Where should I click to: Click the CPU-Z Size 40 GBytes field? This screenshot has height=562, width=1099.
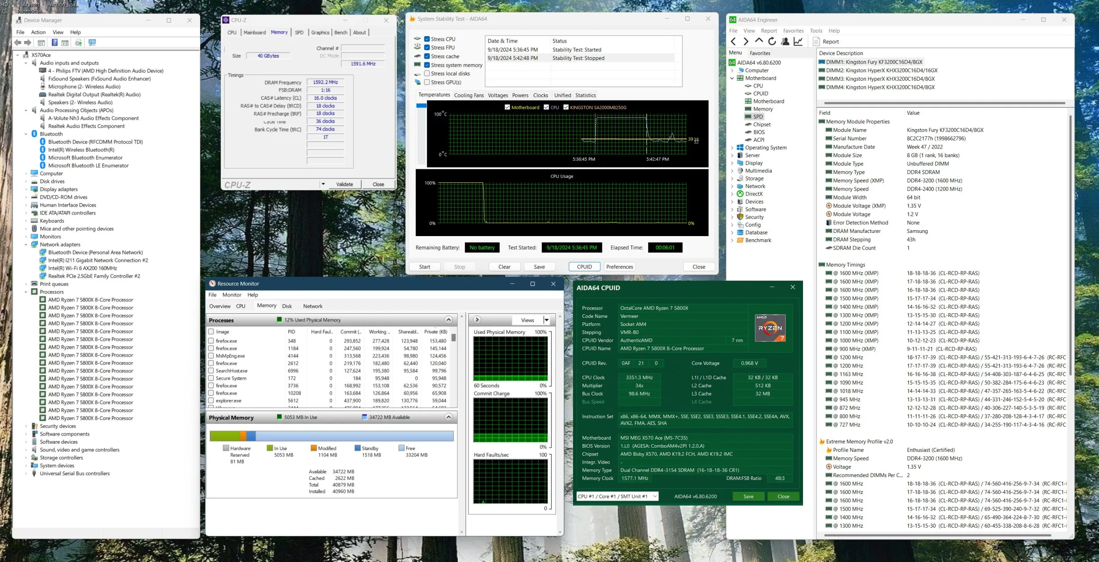[268, 56]
